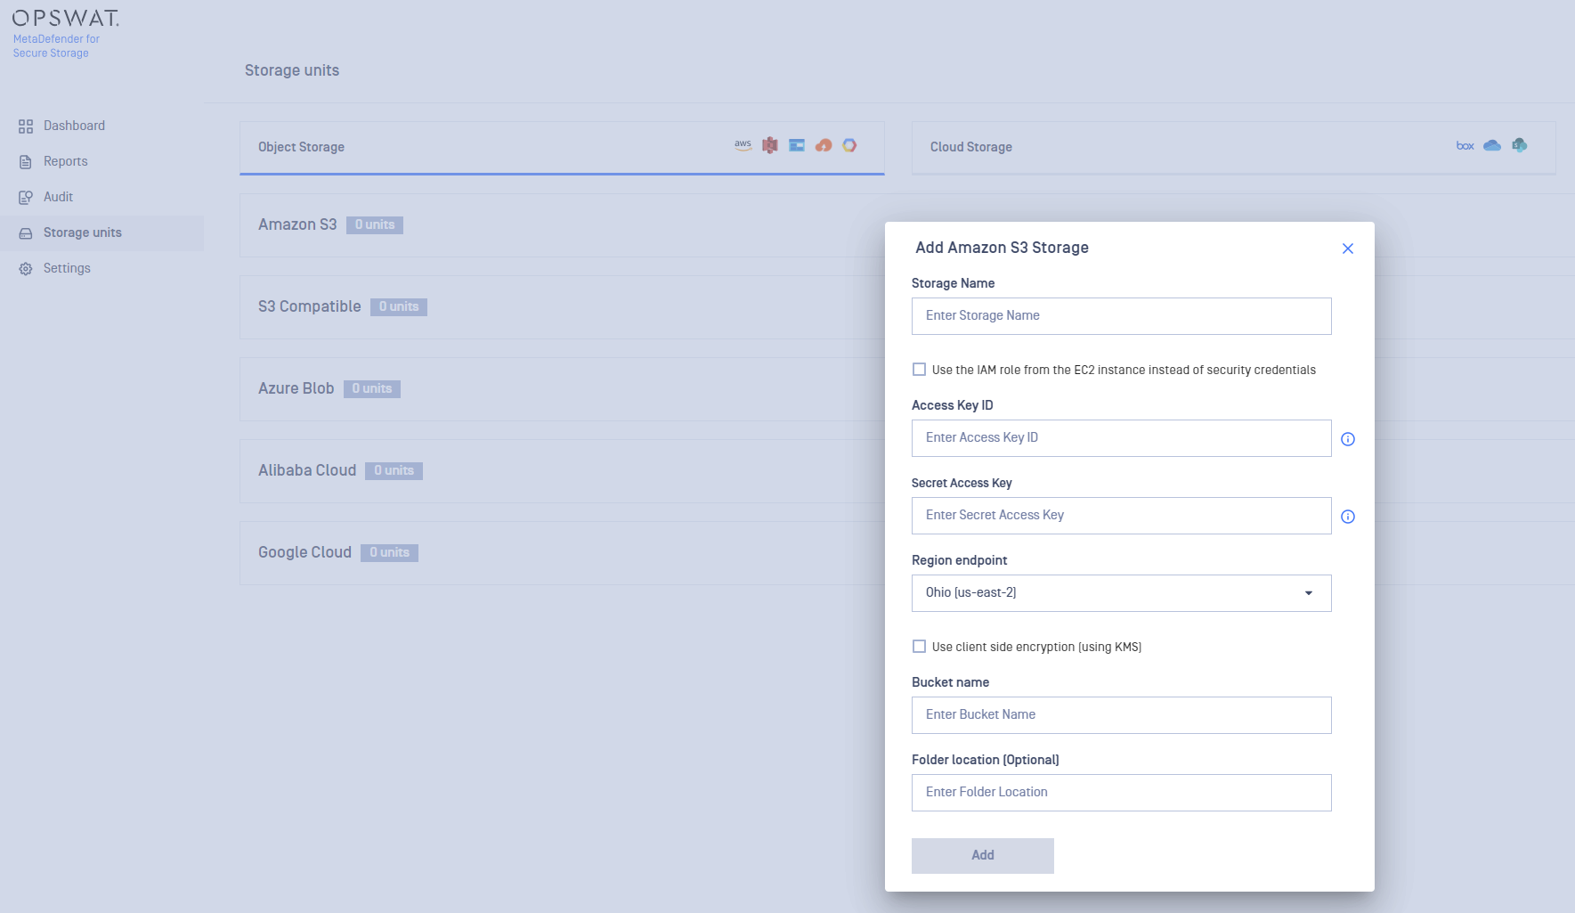Click the blue Azure Blob icon

[x=797, y=145]
